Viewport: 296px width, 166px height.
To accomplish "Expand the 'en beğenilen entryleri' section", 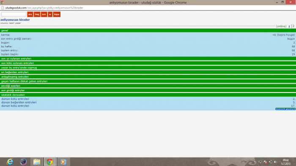I will (x=148, y=72).
